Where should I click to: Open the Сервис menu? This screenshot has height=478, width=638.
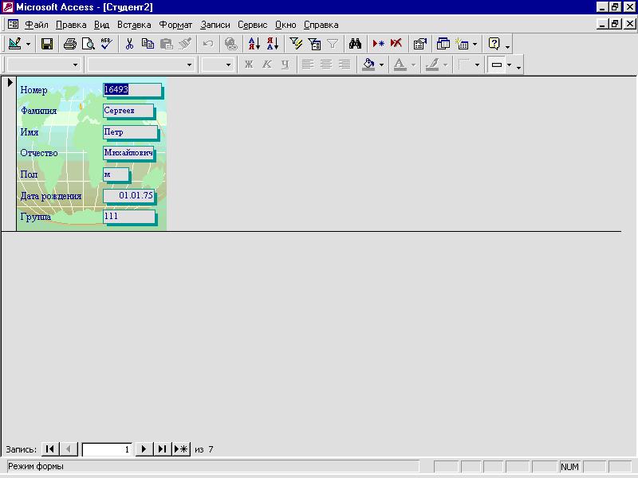[x=252, y=25]
